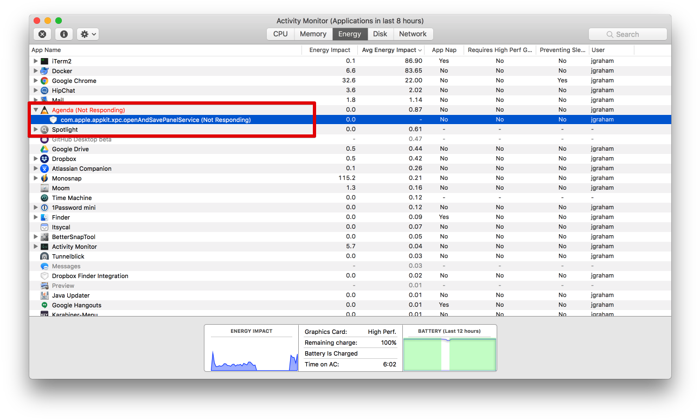This screenshot has height=419, width=700.
Task: Click the Graphics Card "High Perf." value
Action: pyautogui.click(x=382, y=332)
